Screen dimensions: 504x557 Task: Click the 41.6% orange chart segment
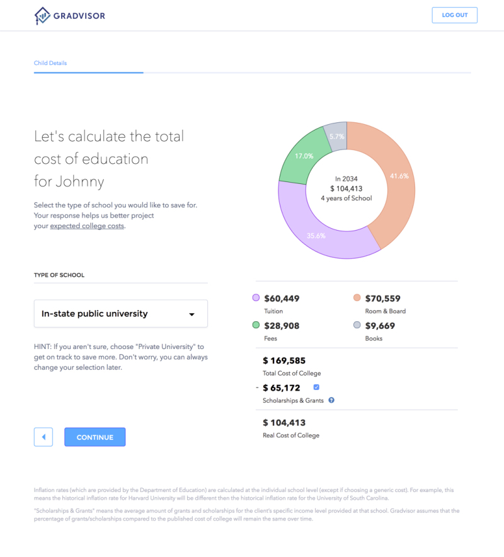398,176
